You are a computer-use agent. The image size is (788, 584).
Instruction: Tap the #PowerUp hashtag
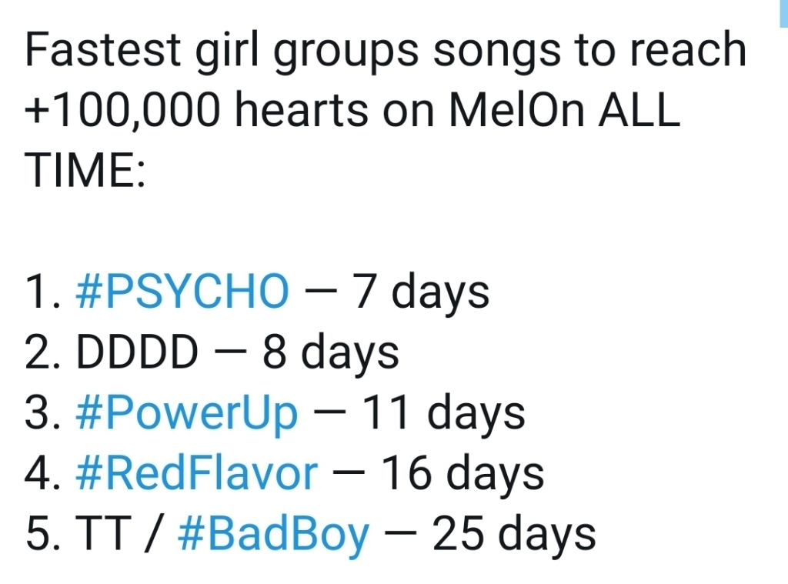tap(186, 413)
